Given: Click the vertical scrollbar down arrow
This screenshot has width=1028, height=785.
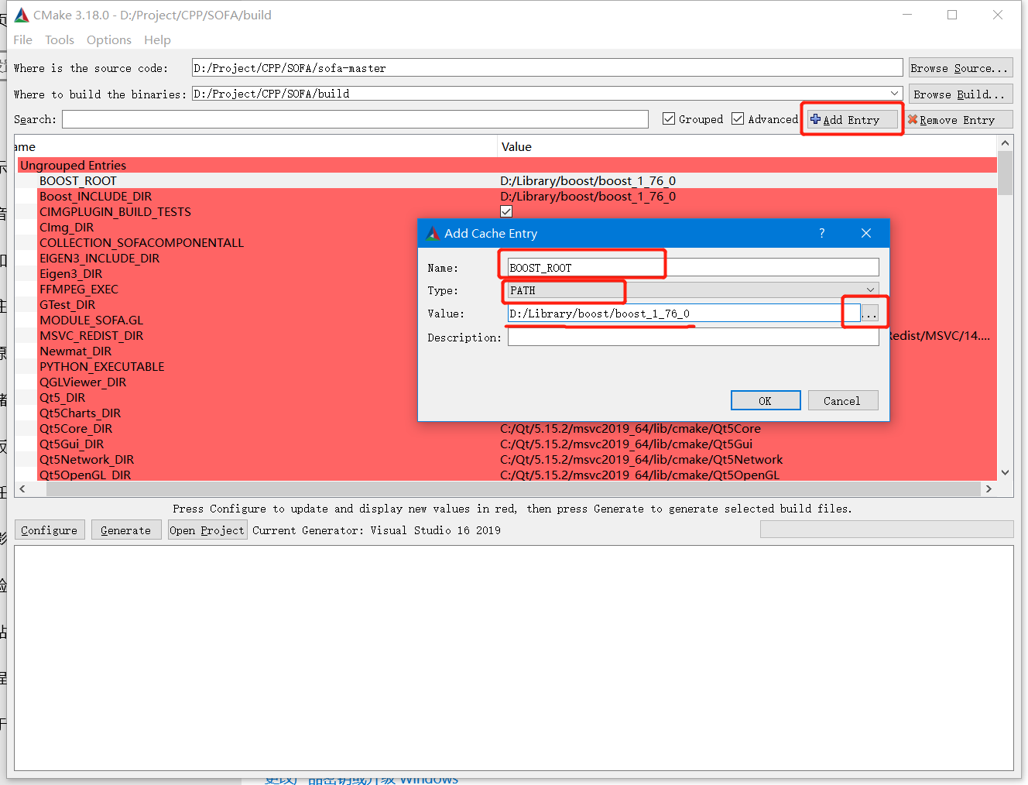Looking at the screenshot, I should click(x=1006, y=472).
